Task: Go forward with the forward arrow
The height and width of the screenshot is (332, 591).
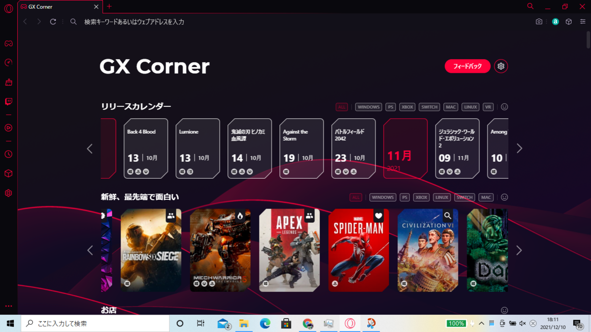Action: [39, 22]
